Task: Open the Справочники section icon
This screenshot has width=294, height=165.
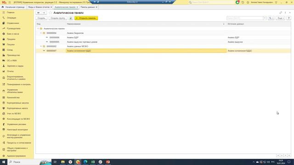Action: 4,23
